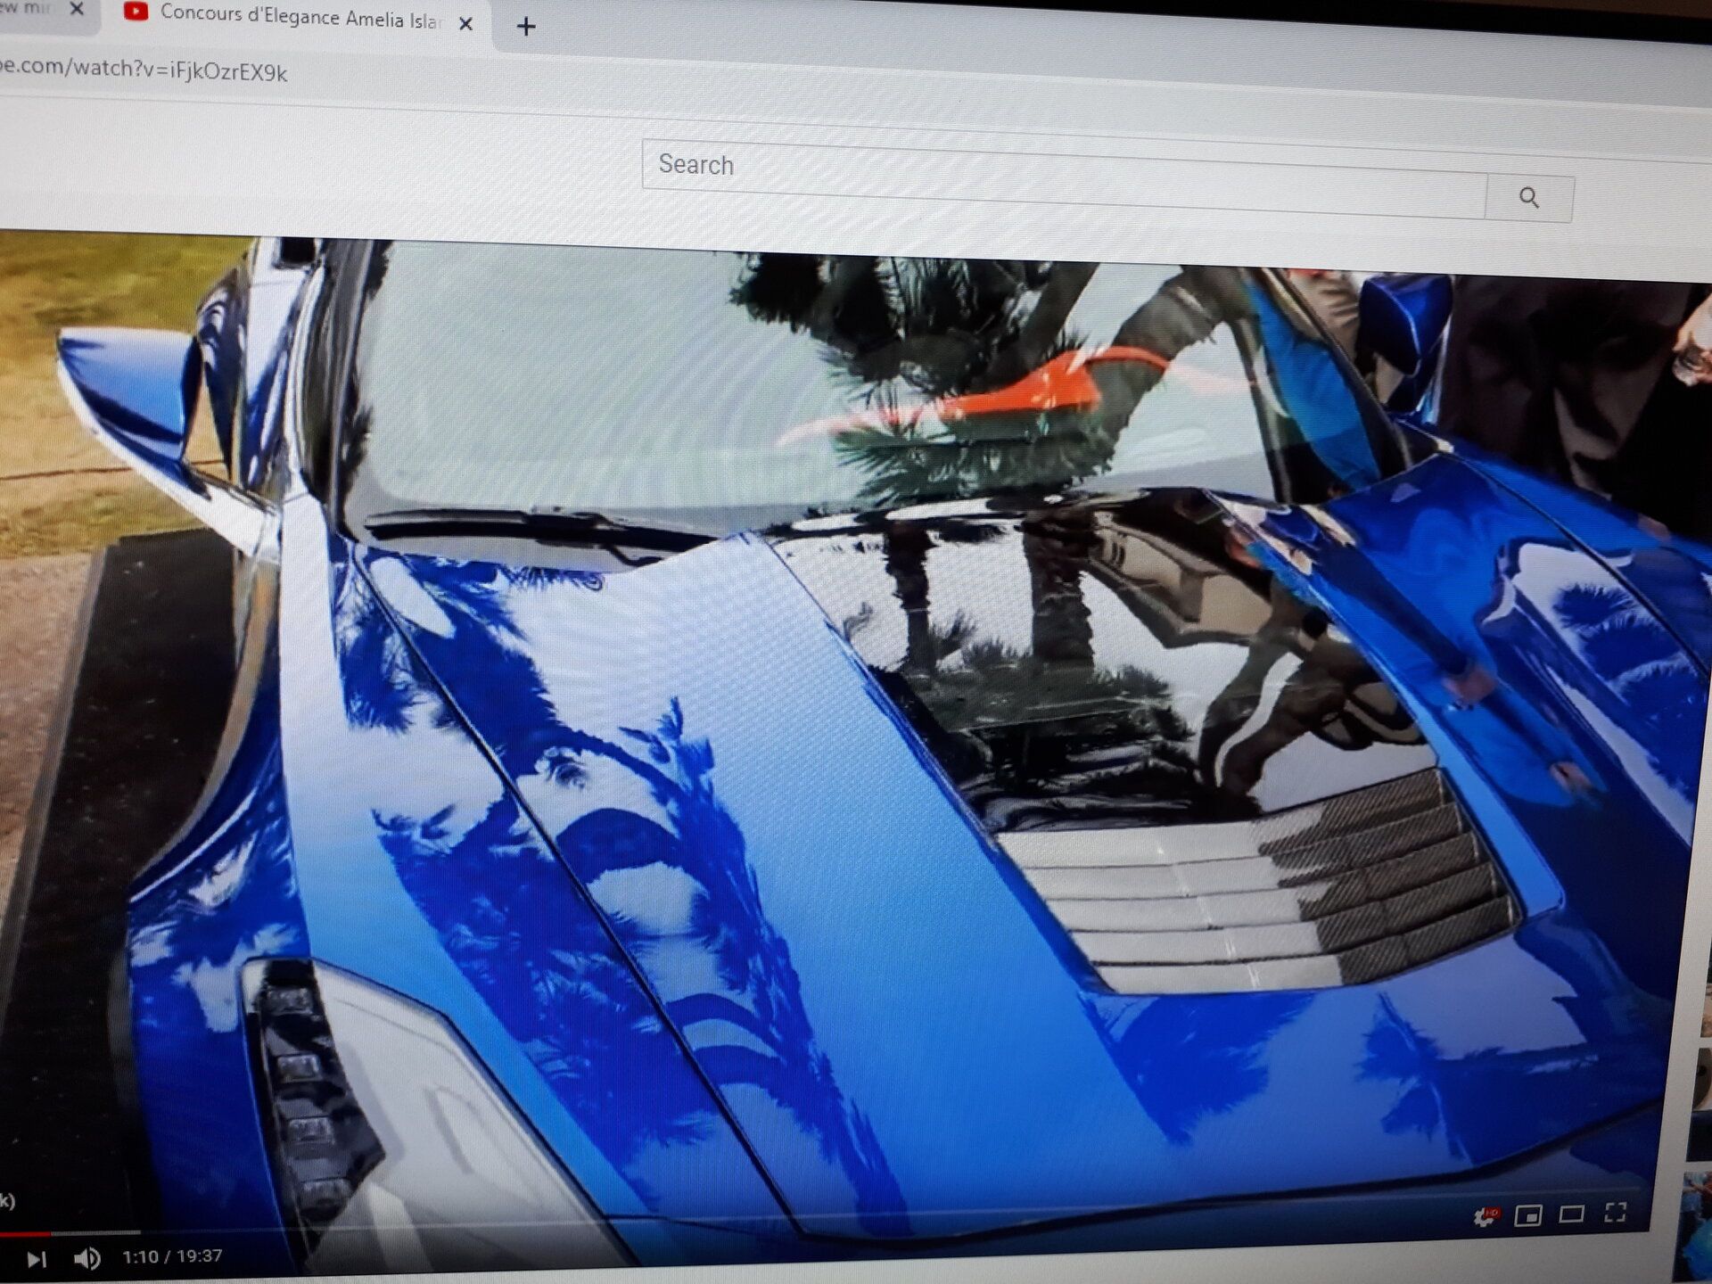
Task: Open the video settings gear icon
Action: (1484, 1216)
